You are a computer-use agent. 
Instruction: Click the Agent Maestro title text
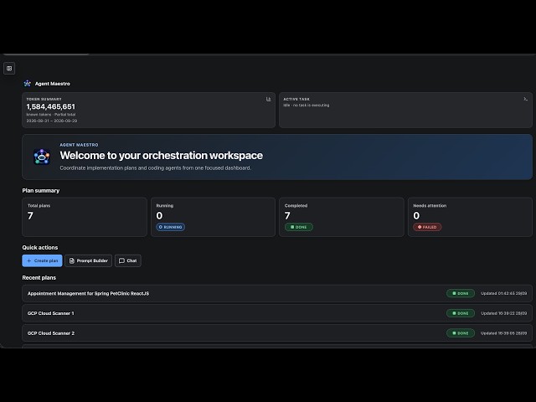(x=52, y=84)
